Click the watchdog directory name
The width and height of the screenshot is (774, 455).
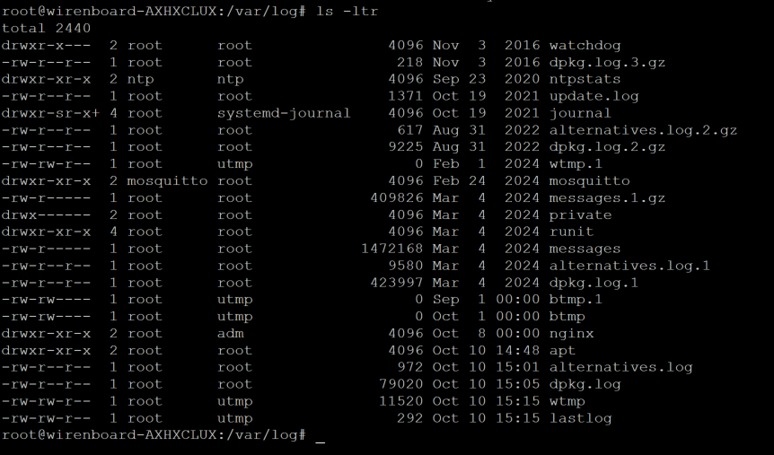(x=585, y=46)
